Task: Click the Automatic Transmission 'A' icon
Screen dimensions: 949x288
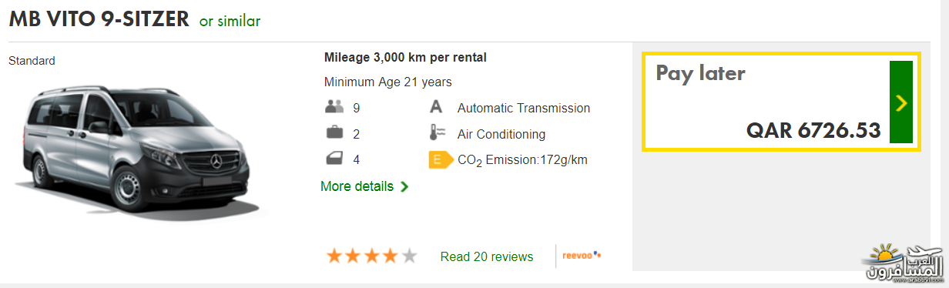Action: pos(436,108)
